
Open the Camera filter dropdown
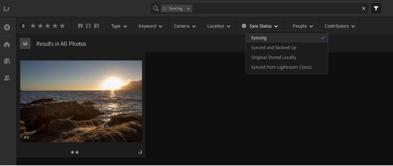point(185,26)
